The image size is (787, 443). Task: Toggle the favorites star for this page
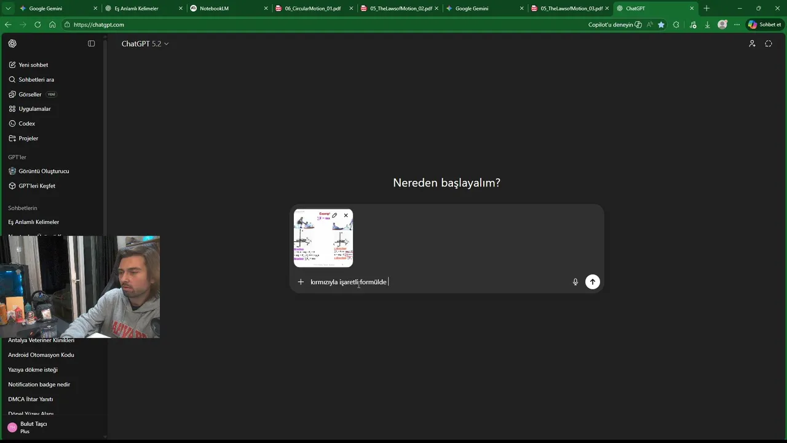pyautogui.click(x=661, y=25)
